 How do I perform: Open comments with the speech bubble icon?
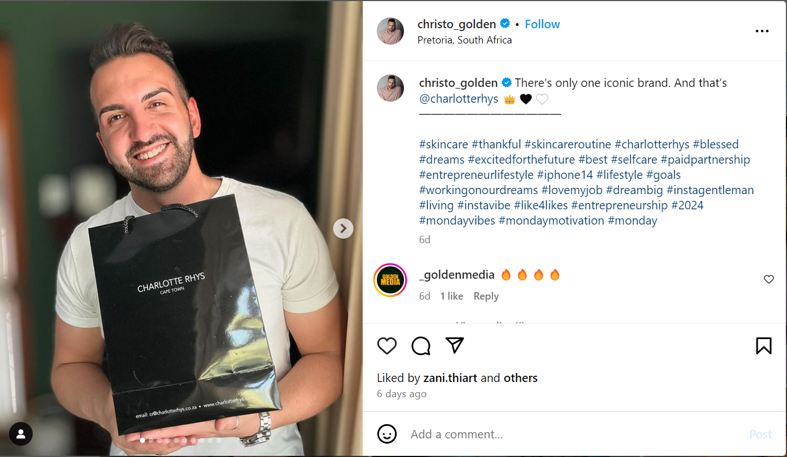421,345
